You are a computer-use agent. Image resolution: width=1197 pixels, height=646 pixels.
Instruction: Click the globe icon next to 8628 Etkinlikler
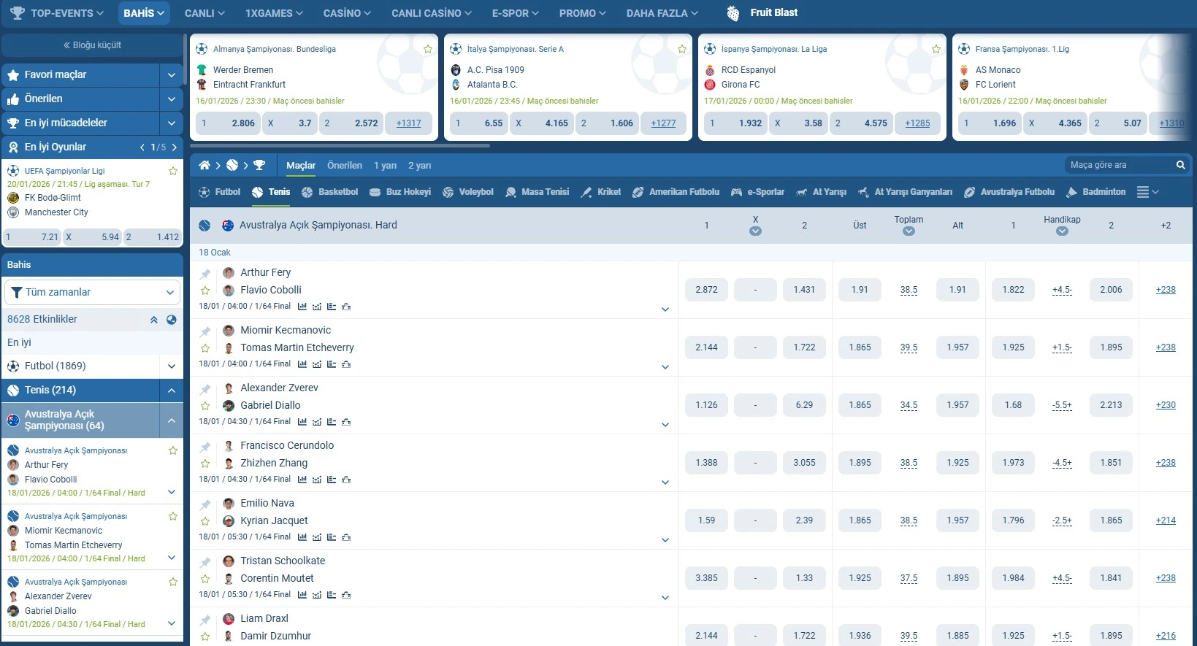172,320
